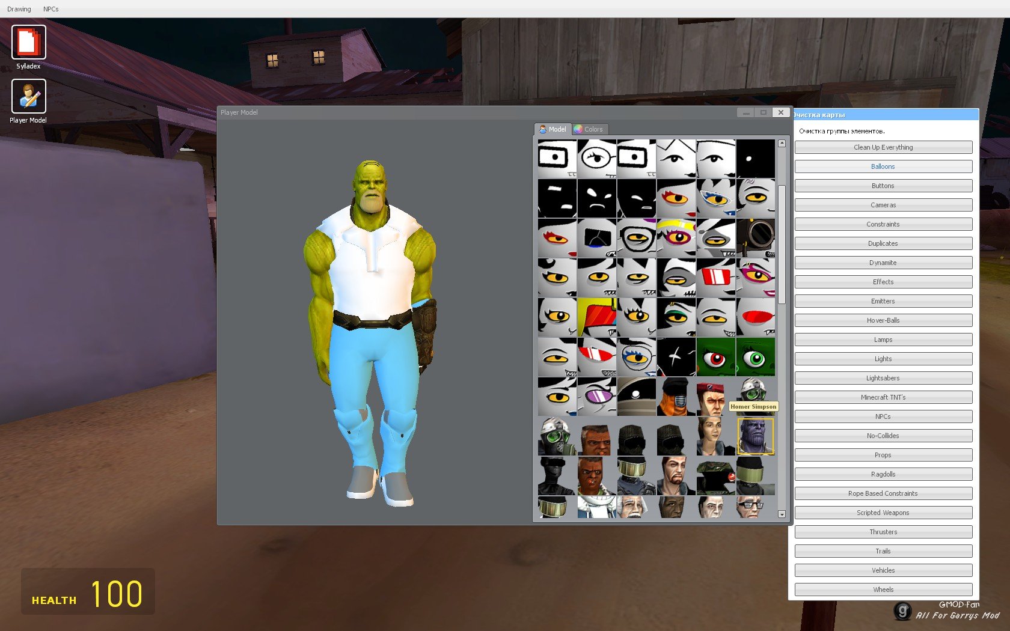Remove all Wheels
The width and height of the screenshot is (1010, 631).
point(883,590)
